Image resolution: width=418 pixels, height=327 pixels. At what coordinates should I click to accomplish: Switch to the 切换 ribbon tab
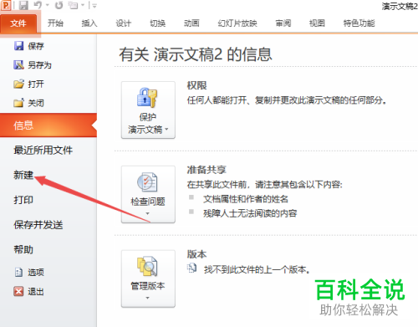pos(158,23)
